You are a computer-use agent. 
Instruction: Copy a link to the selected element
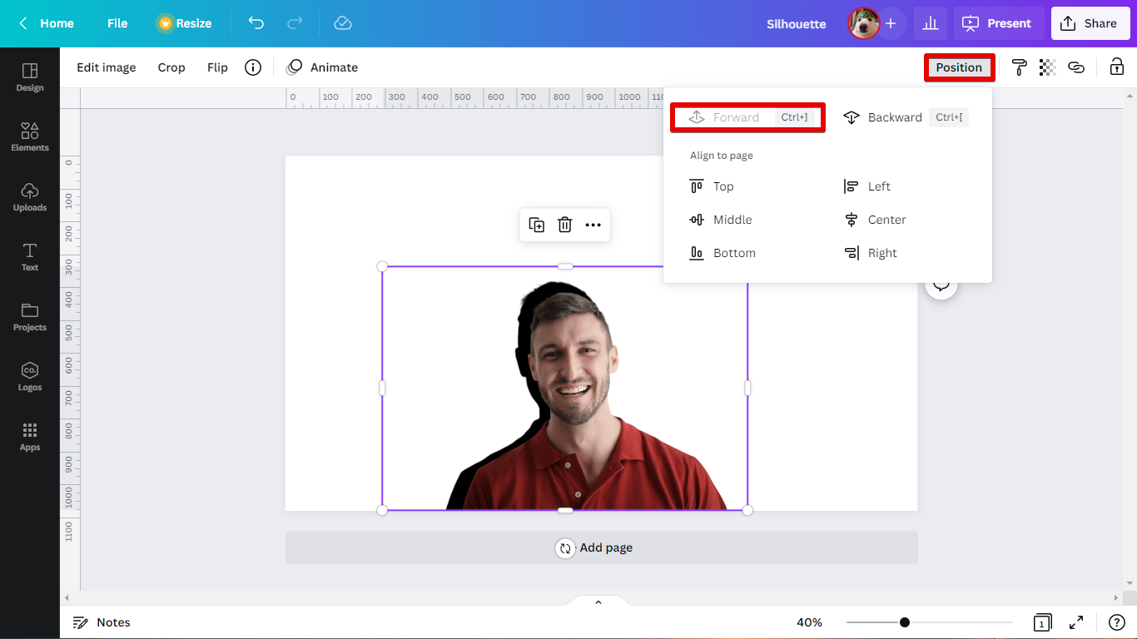(1076, 67)
